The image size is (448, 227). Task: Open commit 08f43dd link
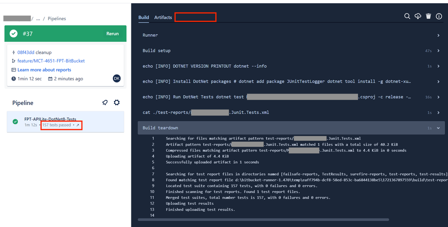(x=26, y=52)
